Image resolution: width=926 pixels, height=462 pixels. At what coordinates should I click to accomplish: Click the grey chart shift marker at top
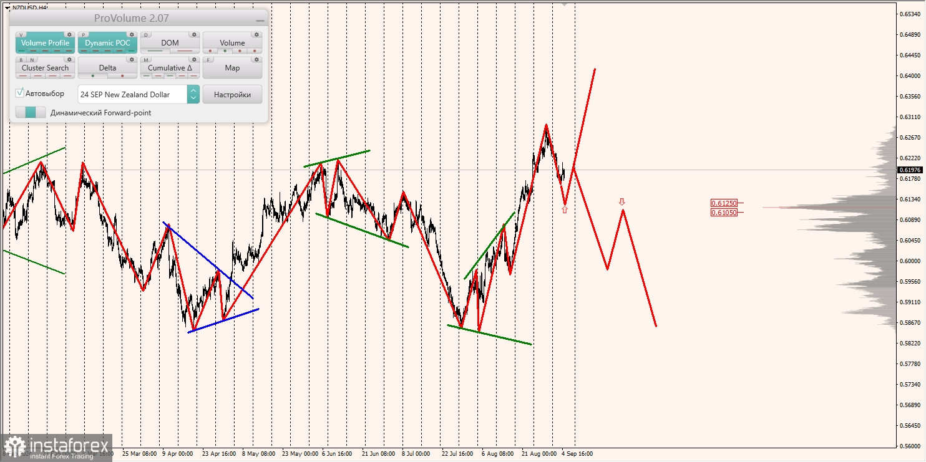tap(565, 4)
